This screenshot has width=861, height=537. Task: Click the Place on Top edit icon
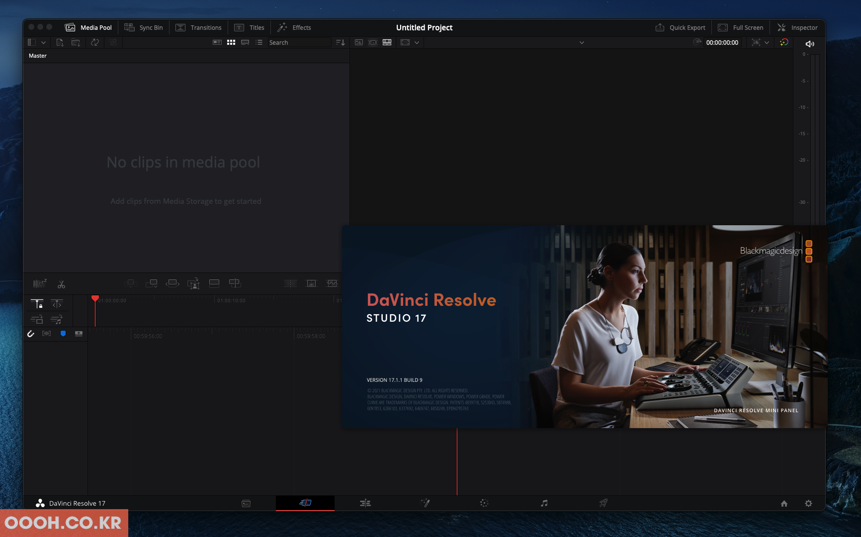click(x=214, y=283)
